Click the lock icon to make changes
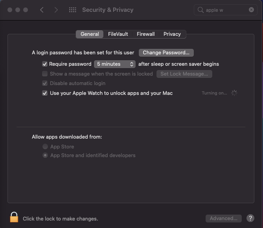Image resolution: width=263 pixels, height=228 pixels. pos(14,217)
